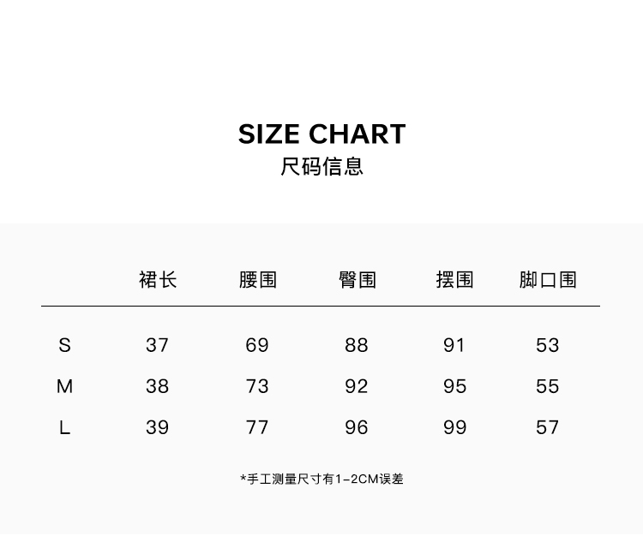Select the 腰围 column header
This screenshot has height=536, width=643.
pyautogui.click(x=258, y=280)
